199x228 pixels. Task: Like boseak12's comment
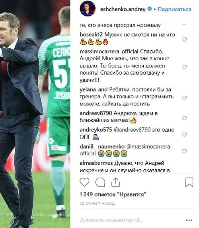click(184, 40)
